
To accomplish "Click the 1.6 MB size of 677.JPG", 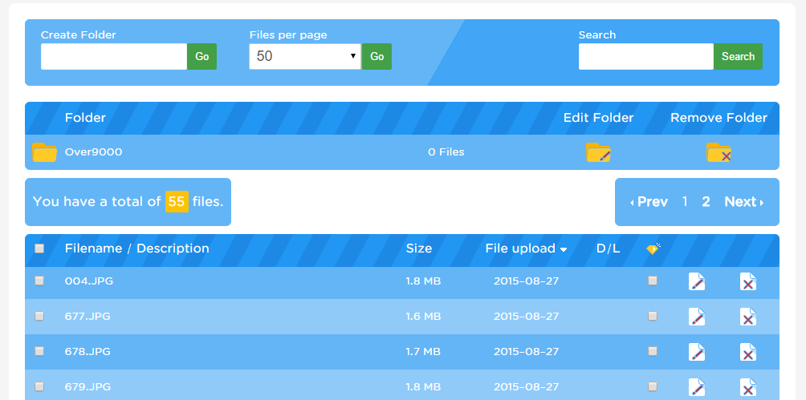I will pyautogui.click(x=423, y=317).
